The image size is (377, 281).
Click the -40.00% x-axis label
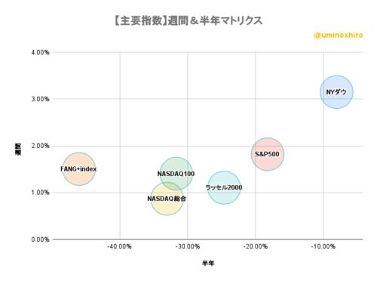point(119,246)
